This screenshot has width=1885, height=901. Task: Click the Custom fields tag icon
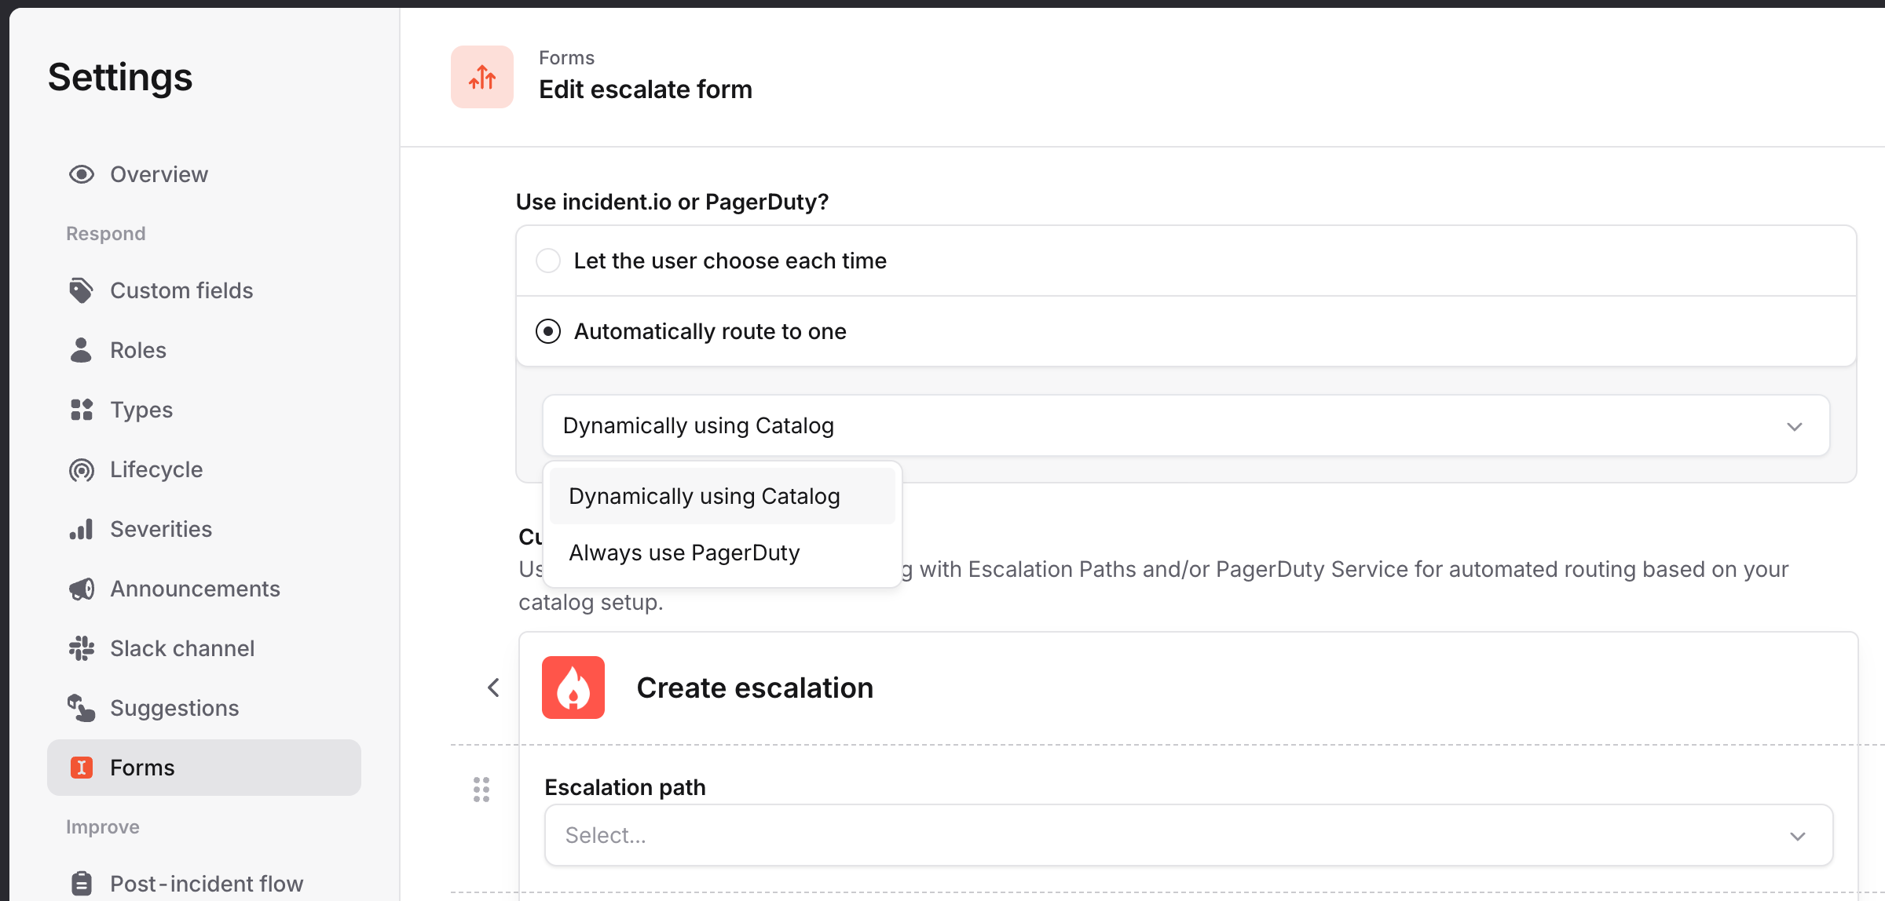(x=82, y=290)
